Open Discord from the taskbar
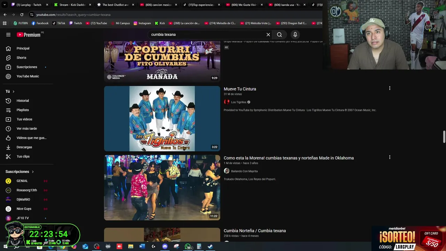 165,246
